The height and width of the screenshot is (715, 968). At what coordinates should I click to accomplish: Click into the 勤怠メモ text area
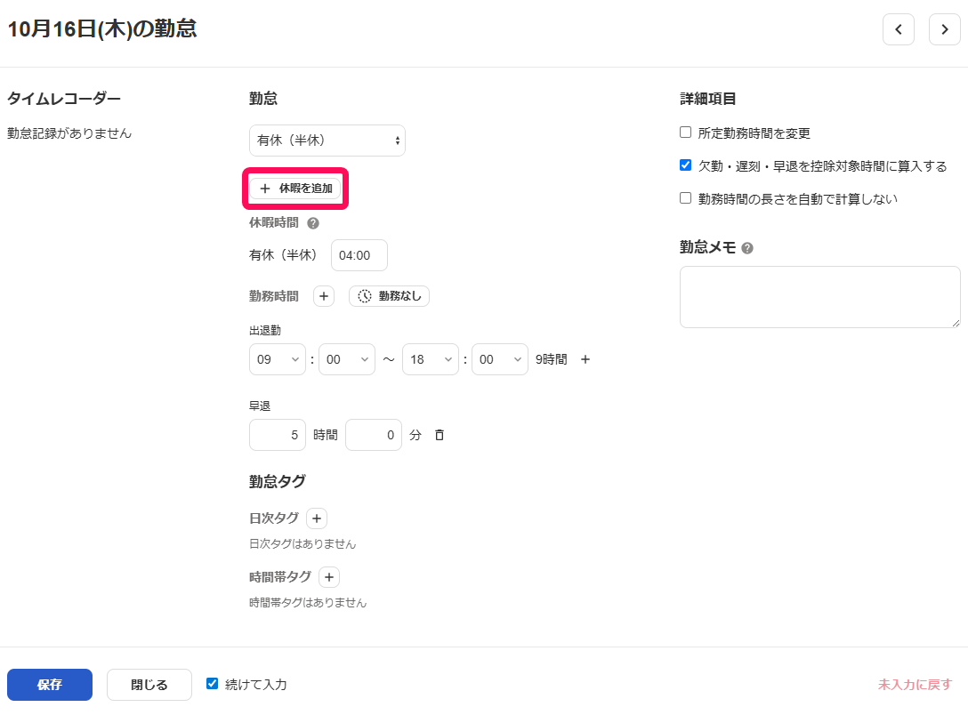pos(819,297)
